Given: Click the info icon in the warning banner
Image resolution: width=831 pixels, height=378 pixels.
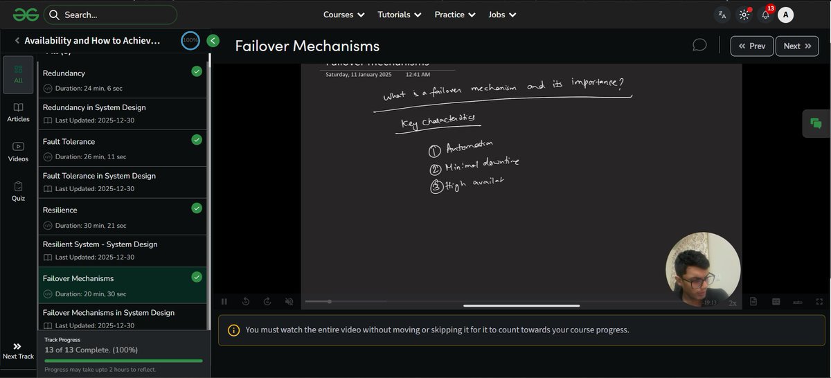Looking at the screenshot, I should pyautogui.click(x=233, y=330).
